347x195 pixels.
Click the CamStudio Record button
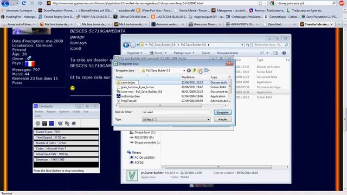pyautogui.click(x=38, y=123)
